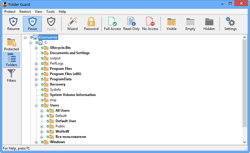Launch the Wizard magic wand tool
Image resolution: width=250 pixels, height=153 pixels.
point(72,22)
